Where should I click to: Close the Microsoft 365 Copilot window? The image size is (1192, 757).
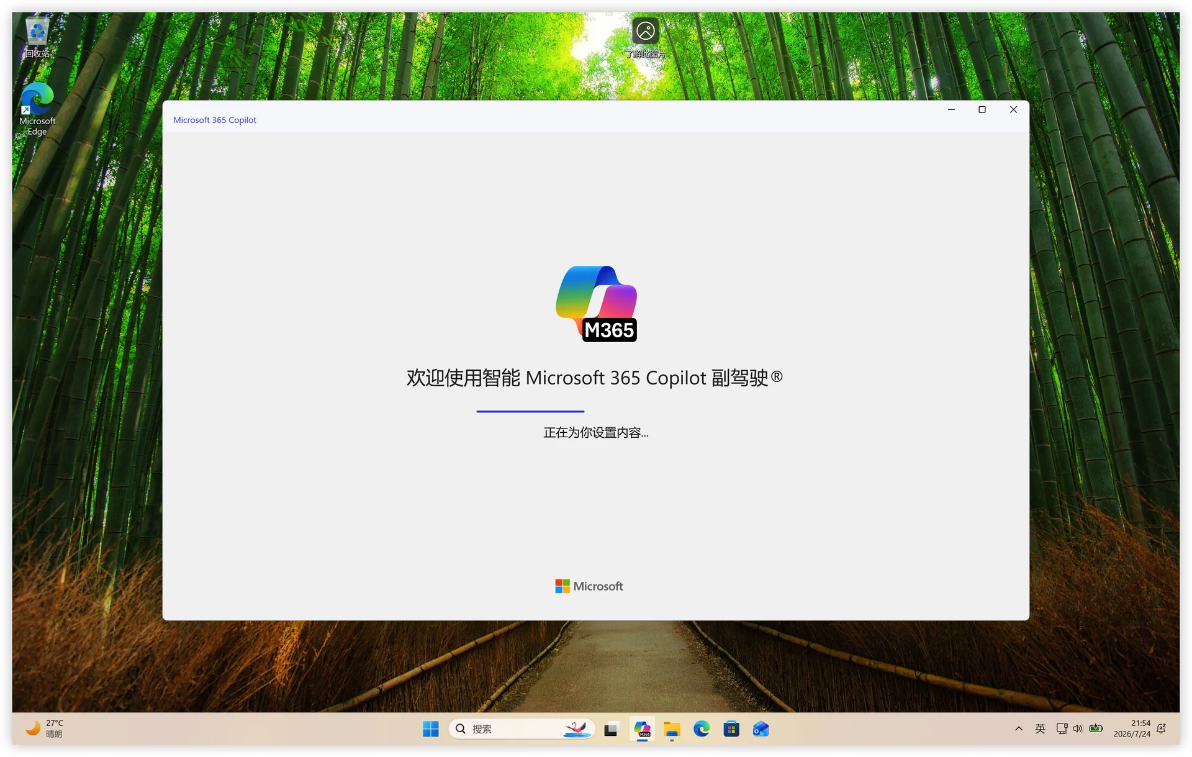click(x=1013, y=110)
